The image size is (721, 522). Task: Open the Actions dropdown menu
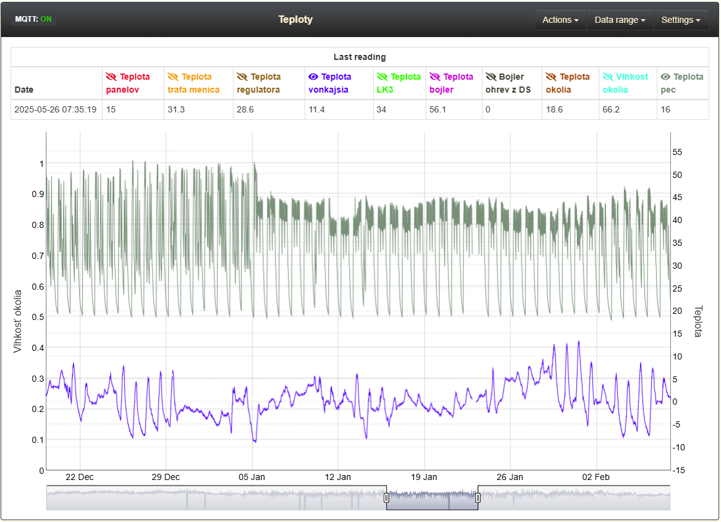(x=560, y=20)
